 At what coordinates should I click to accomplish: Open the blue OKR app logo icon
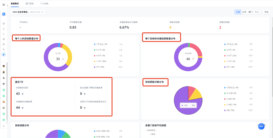point(4,14)
